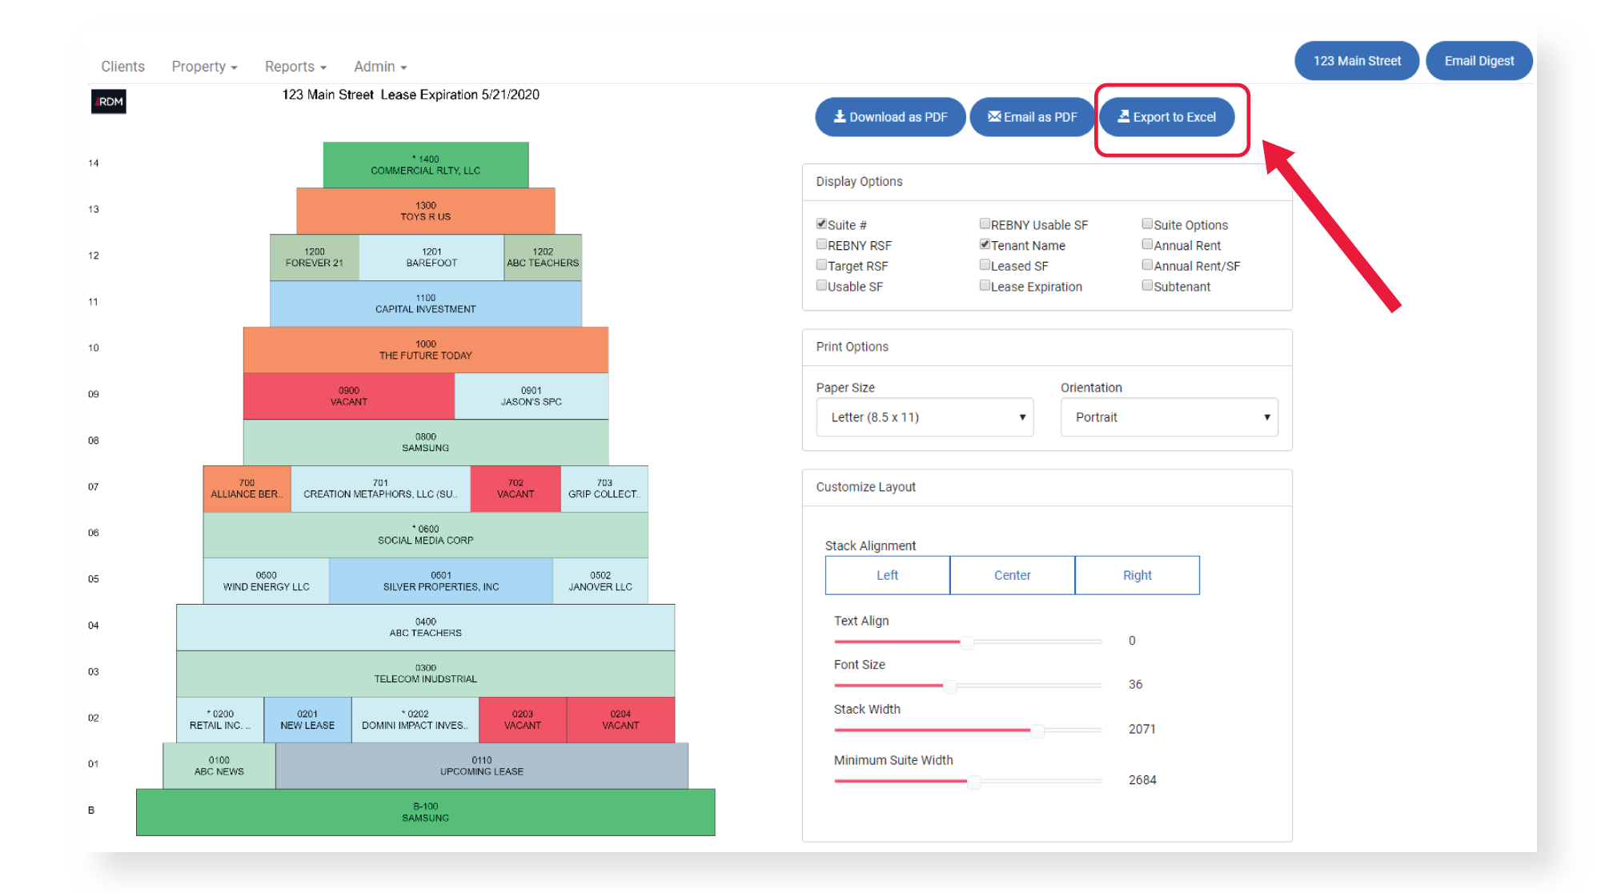Viewport: 1601px width, 893px height.
Task: Select suite 0502 Janover LLC block
Action: click(600, 581)
